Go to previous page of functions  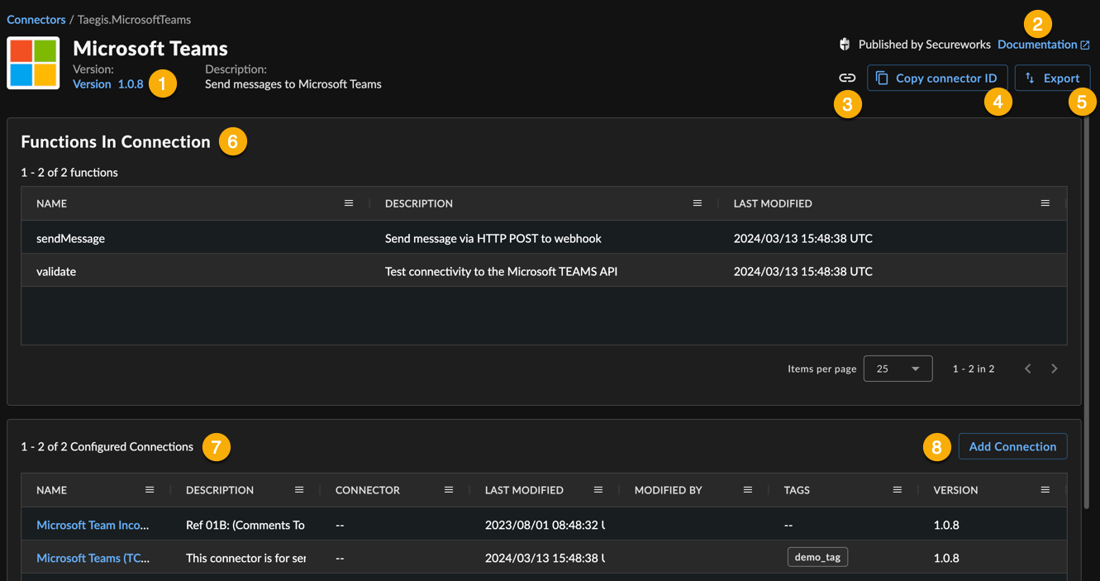(1028, 369)
